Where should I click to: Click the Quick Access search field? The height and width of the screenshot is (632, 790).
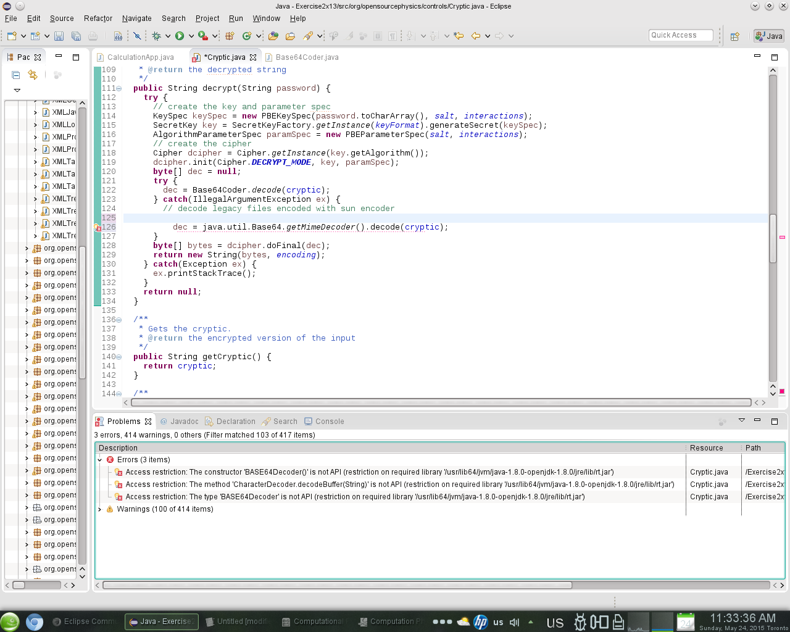click(x=680, y=35)
